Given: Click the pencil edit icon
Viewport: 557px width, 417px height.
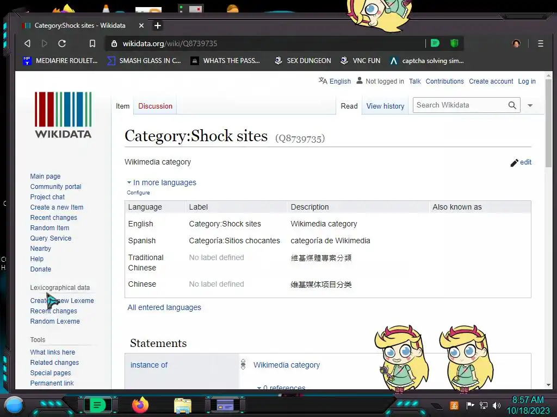Looking at the screenshot, I should tap(514, 163).
